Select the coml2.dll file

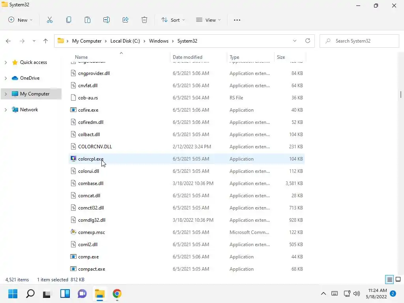187,245
